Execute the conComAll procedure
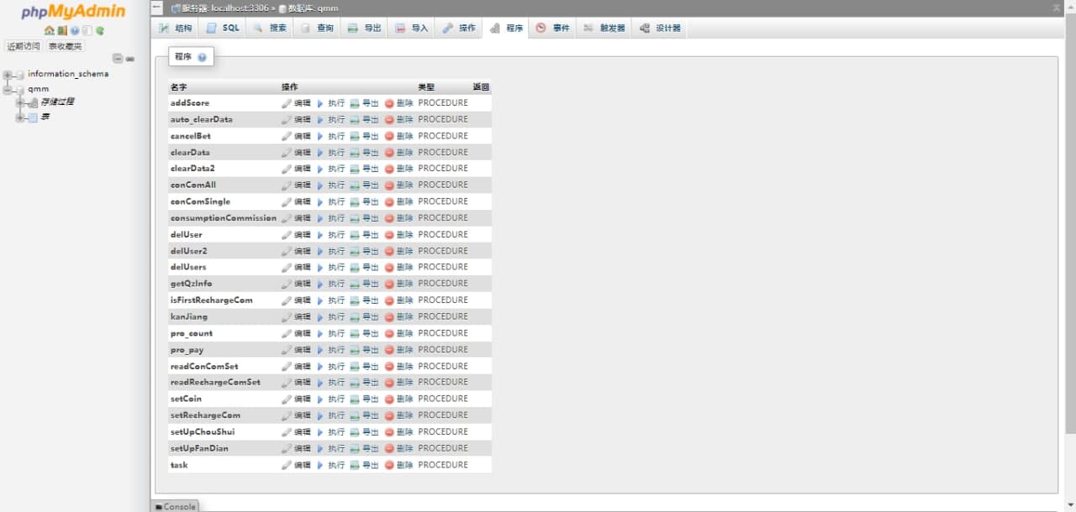This screenshot has width=1076, height=512. point(331,185)
